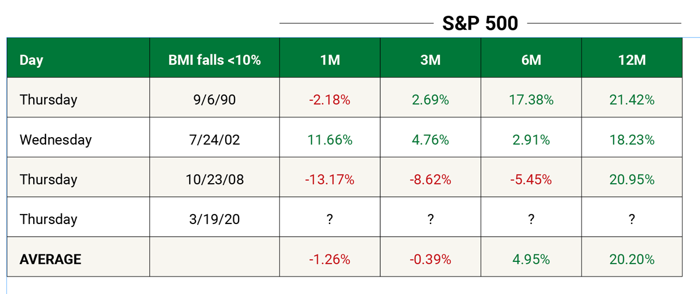This screenshot has width=700, height=294.
Task: Select the Day column header
Action: (x=32, y=60)
